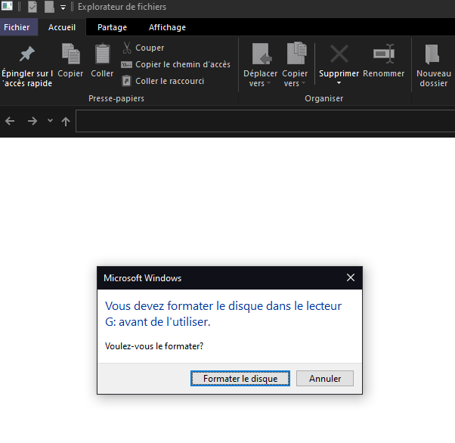Choose Coller le raccourci
The height and width of the screenshot is (443, 455).
pos(162,81)
